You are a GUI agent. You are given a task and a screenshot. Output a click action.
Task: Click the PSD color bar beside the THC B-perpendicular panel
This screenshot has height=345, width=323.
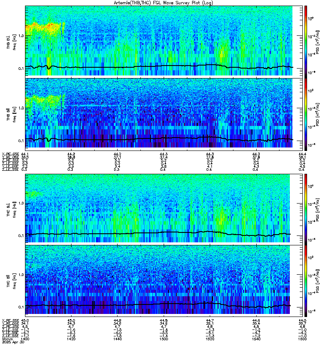click(x=306, y=210)
